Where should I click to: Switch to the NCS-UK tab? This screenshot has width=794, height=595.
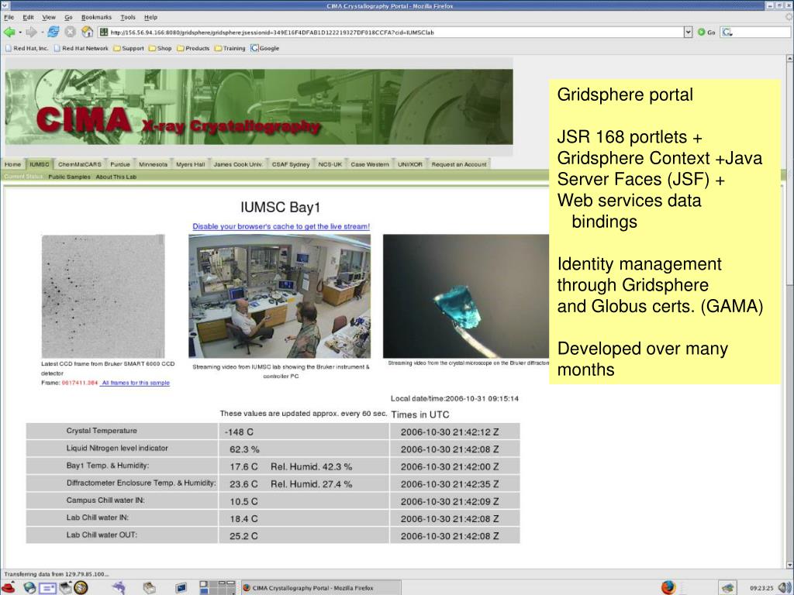330,164
